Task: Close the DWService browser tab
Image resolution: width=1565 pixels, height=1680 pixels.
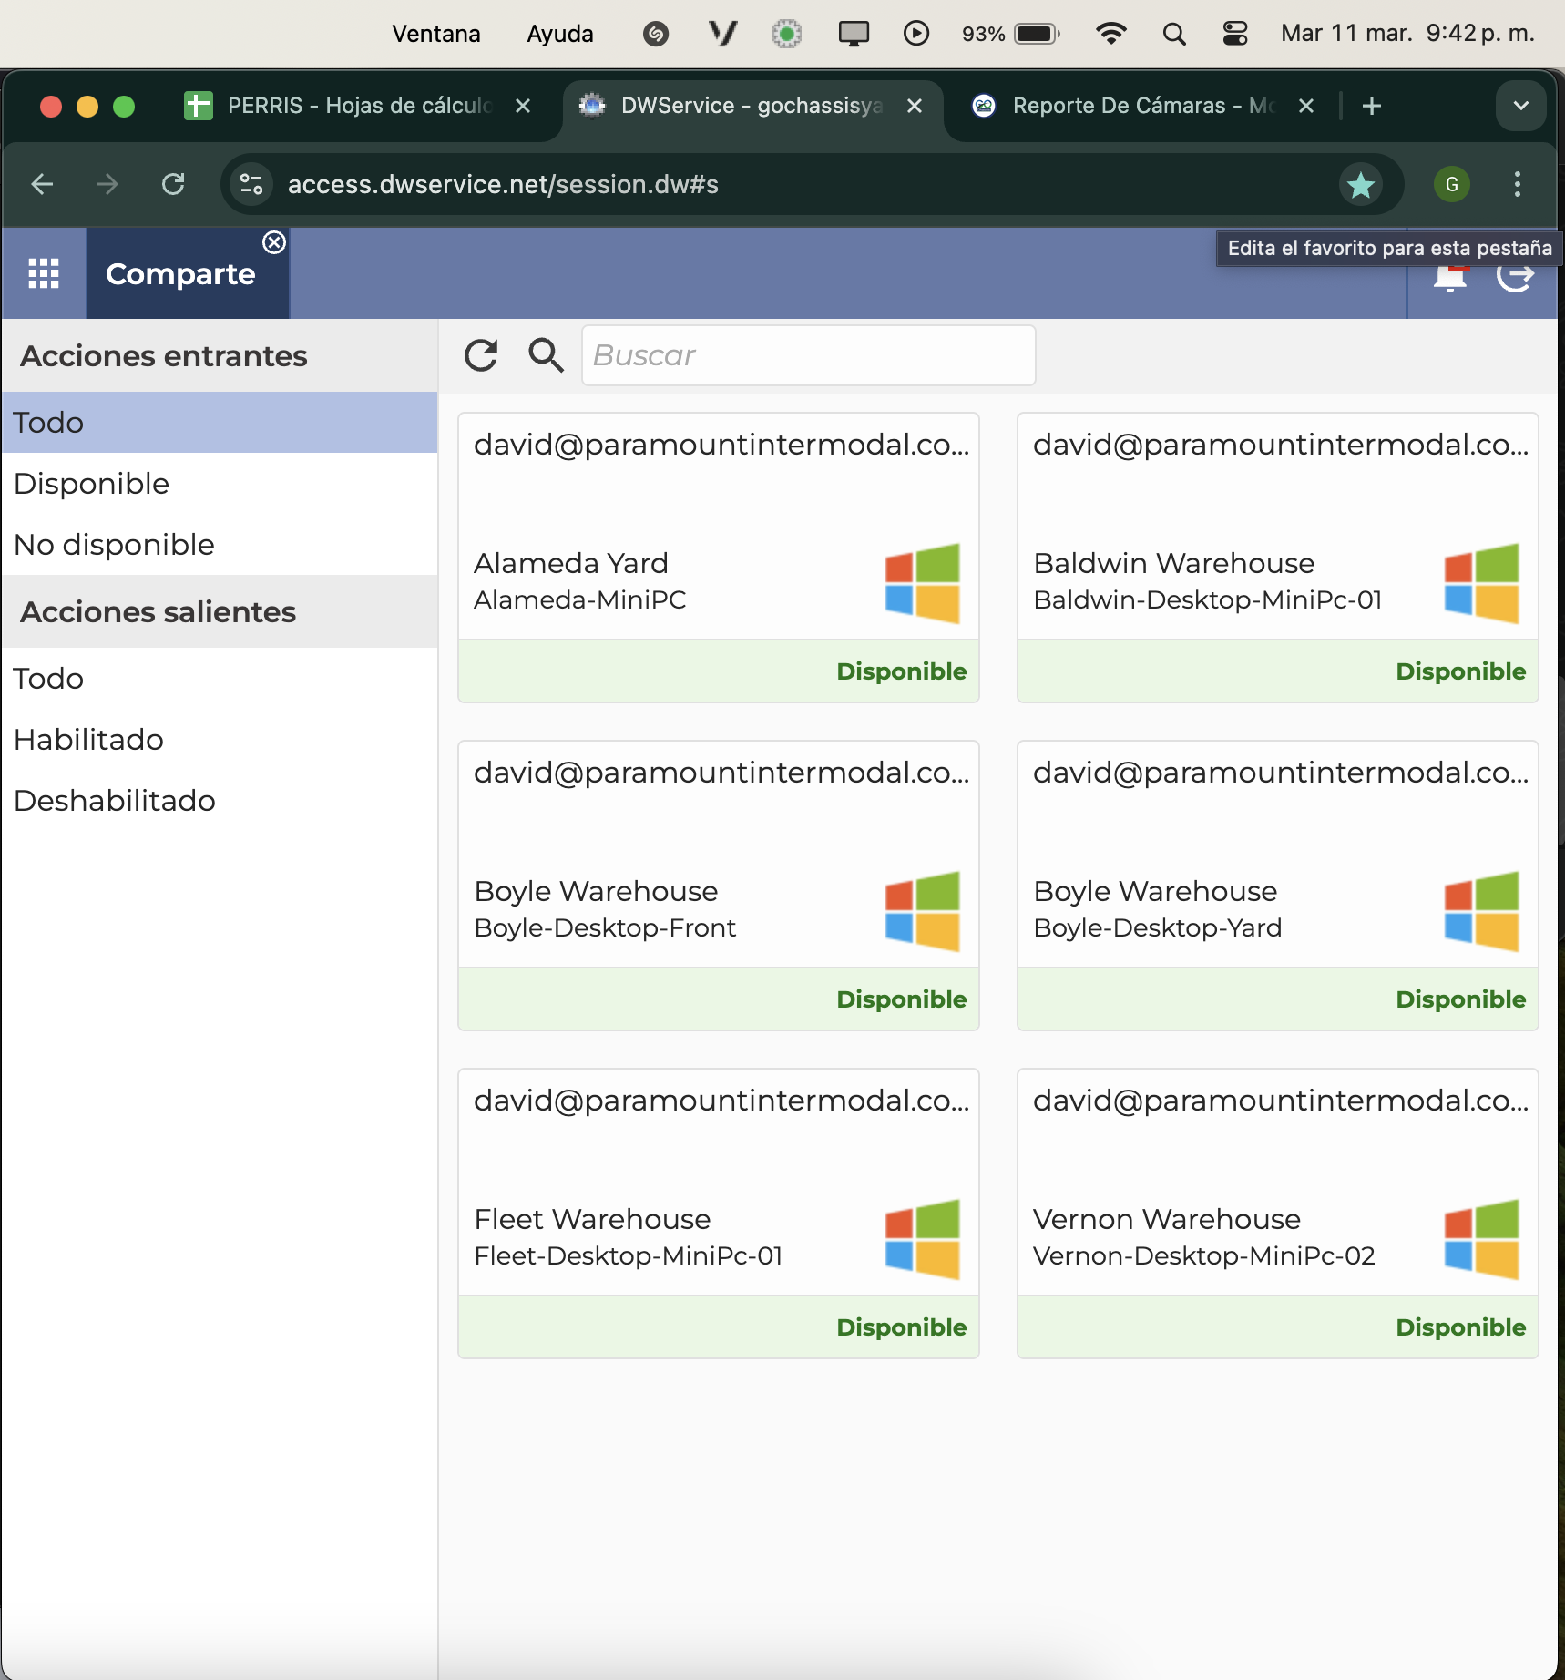Action: coord(915,106)
